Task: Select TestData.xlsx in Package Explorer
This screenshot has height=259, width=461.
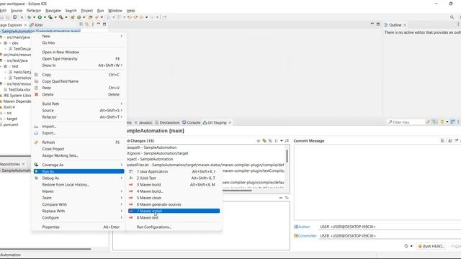Action: pyautogui.click(x=19, y=89)
